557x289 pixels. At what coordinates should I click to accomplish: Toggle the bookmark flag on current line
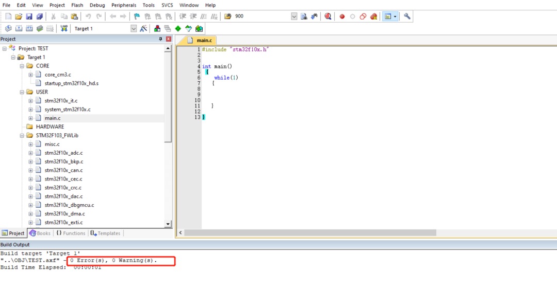point(137,16)
